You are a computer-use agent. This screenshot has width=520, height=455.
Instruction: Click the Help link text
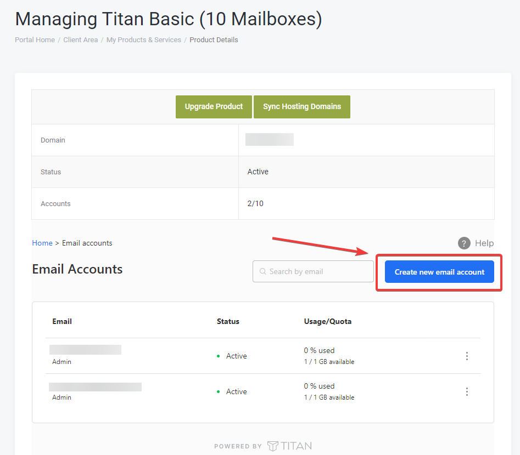click(x=484, y=243)
